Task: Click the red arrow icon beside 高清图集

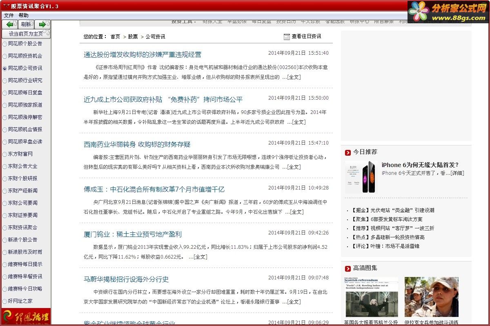Action: 348,268
